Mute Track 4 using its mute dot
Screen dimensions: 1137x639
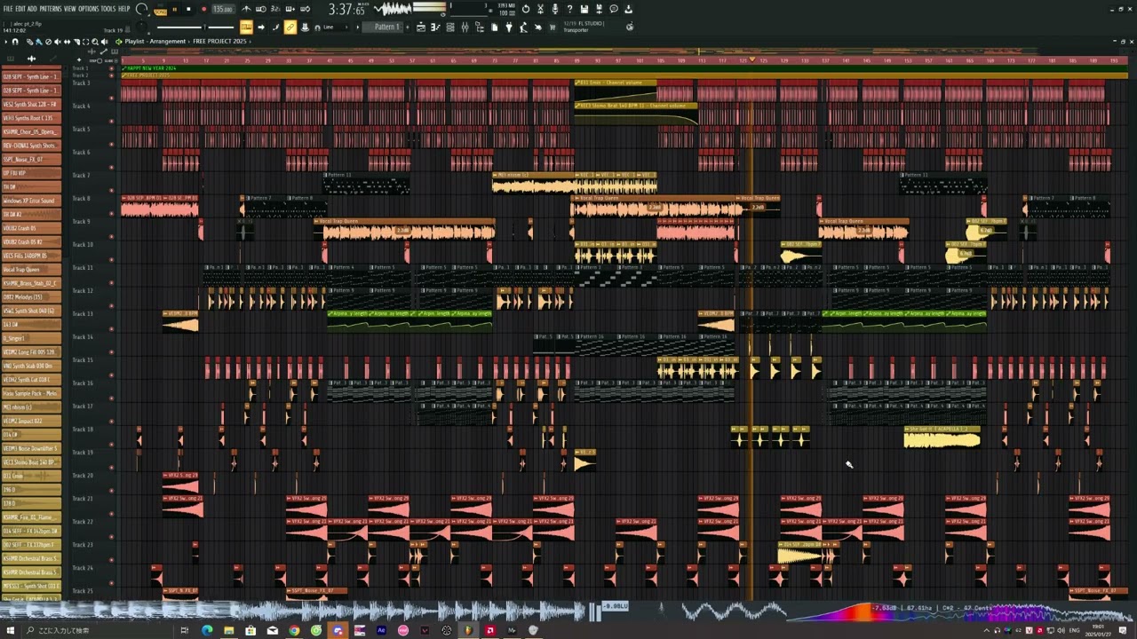pos(111,121)
